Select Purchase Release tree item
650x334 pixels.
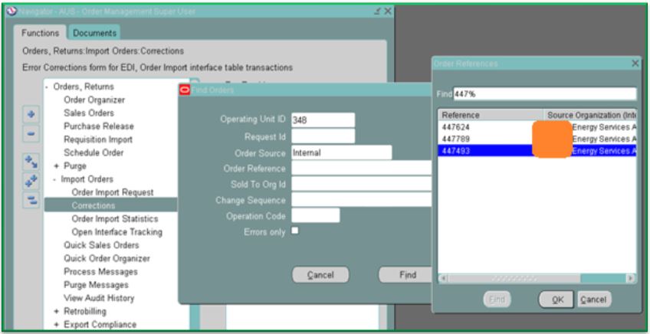[99, 126]
